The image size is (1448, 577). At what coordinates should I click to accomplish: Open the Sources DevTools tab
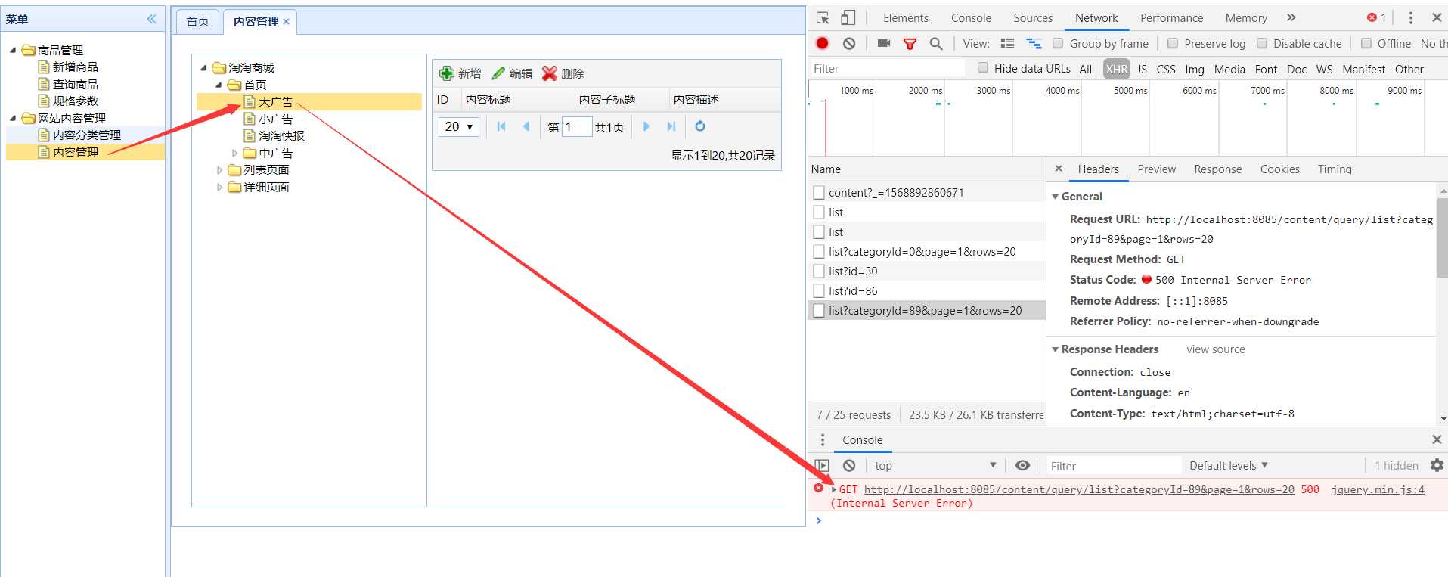pos(1033,17)
